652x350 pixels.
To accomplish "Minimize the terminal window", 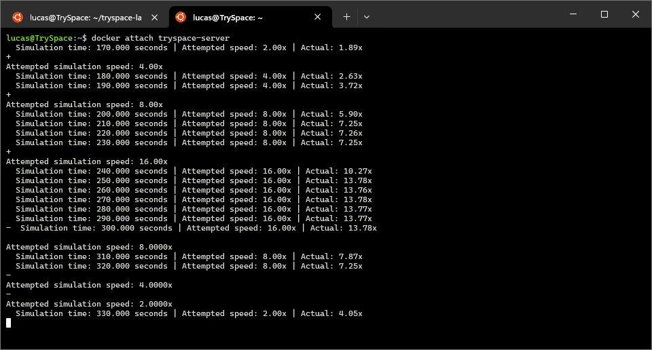I will (573, 14).
